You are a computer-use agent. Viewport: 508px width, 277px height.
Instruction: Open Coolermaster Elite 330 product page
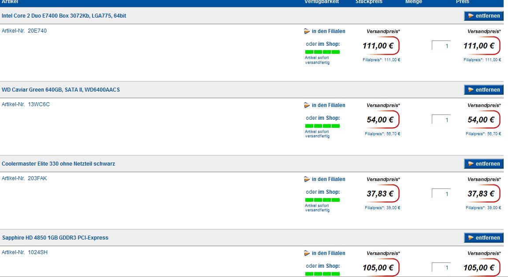pyautogui.click(x=58, y=164)
